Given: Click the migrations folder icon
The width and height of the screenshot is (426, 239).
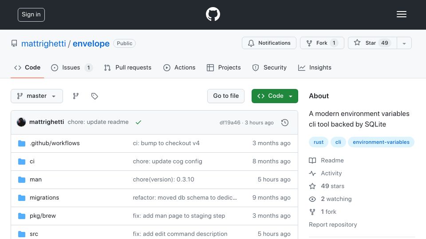Looking at the screenshot, I should click(22, 197).
